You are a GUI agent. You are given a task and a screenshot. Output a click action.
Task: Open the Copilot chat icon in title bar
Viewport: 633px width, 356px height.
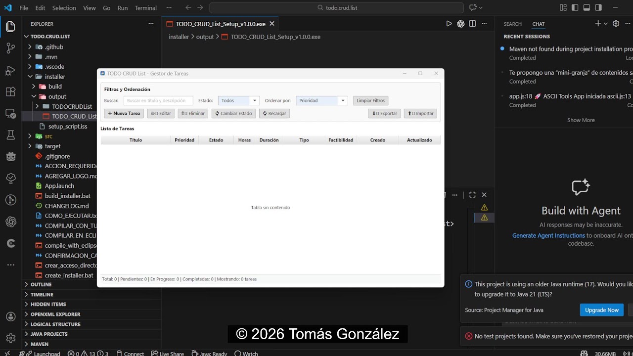tap(473, 7)
